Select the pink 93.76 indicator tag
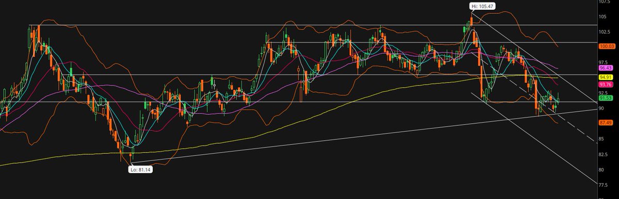 [605, 85]
